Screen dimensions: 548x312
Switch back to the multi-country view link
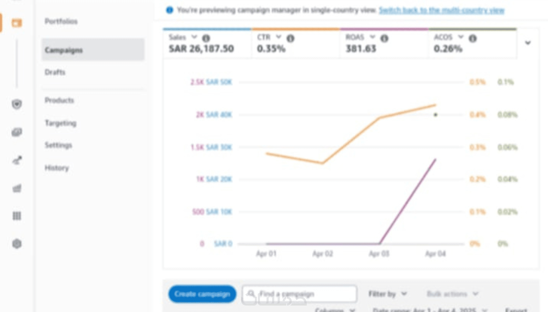[441, 10]
